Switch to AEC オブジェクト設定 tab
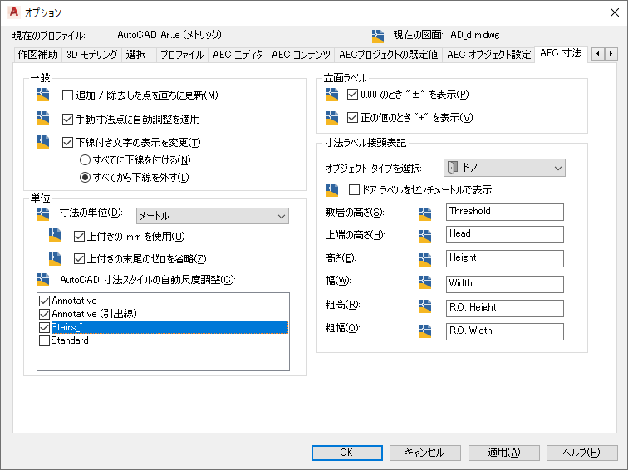This screenshot has height=470, width=628. click(489, 55)
